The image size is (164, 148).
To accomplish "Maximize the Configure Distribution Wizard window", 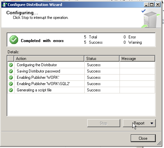I will [x=152, y=5].
